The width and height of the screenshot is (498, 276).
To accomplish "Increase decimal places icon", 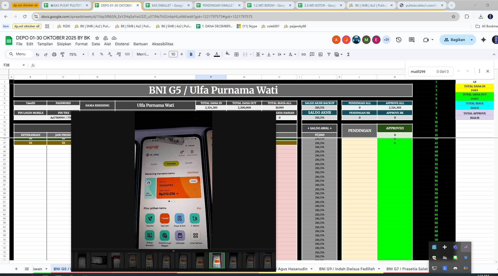I will coord(119,54).
